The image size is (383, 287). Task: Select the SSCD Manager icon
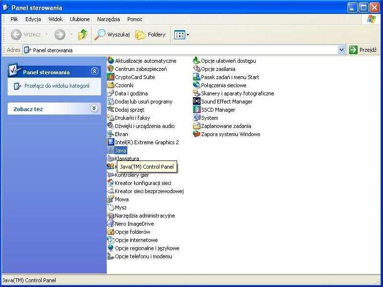tap(197, 110)
